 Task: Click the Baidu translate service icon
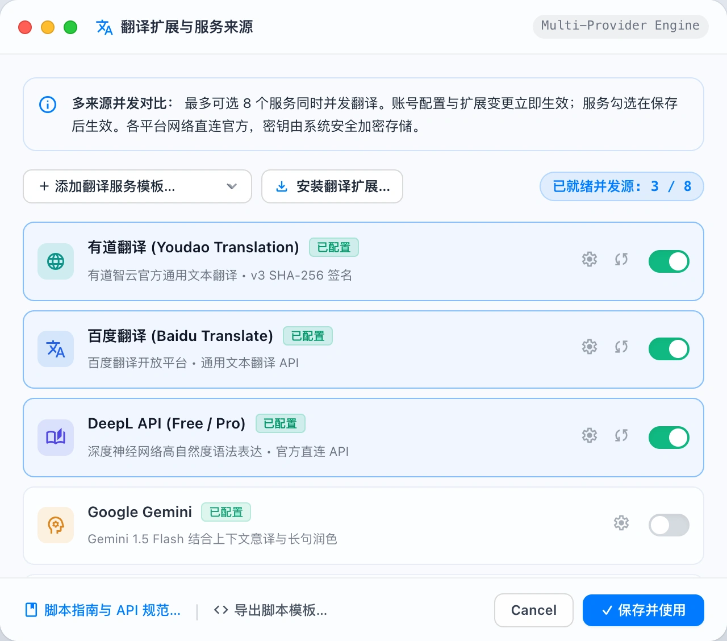56,349
